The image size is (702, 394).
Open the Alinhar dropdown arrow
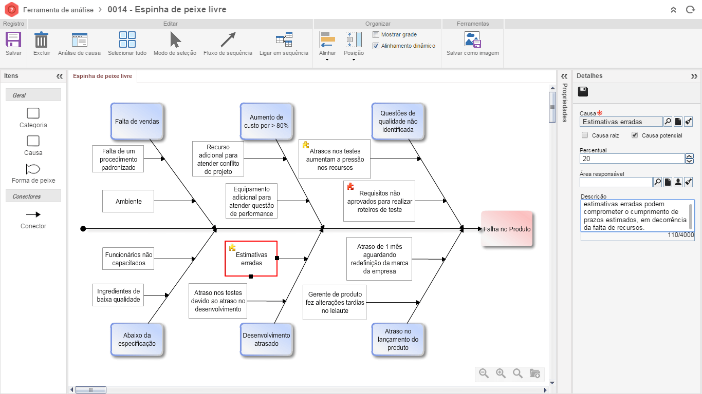[x=327, y=60]
